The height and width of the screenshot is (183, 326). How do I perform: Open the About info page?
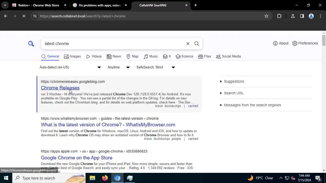click(281, 43)
